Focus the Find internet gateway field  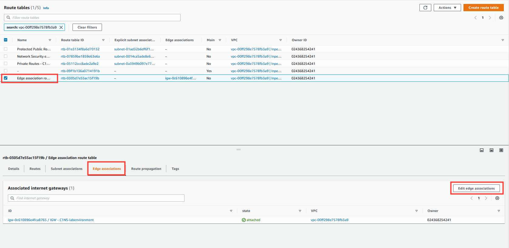[x=96, y=198]
